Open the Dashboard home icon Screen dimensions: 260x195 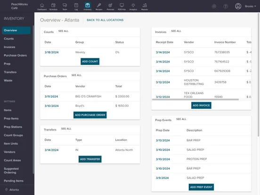pos(42,5)
